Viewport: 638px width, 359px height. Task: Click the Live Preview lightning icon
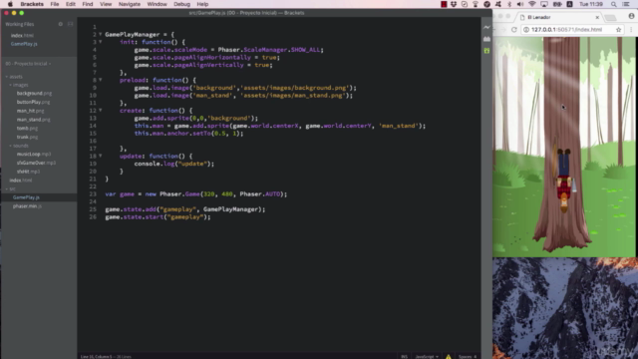pyautogui.click(x=486, y=27)
